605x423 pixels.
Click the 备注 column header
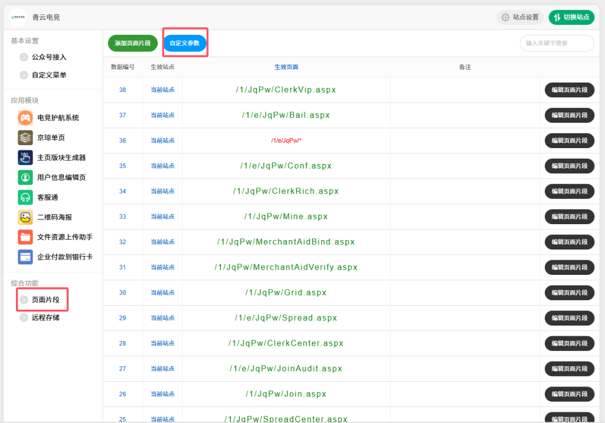click(x=465, y=67)
